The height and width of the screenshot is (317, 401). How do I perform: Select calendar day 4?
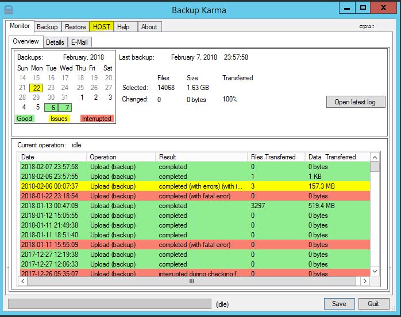pos(24,107)
